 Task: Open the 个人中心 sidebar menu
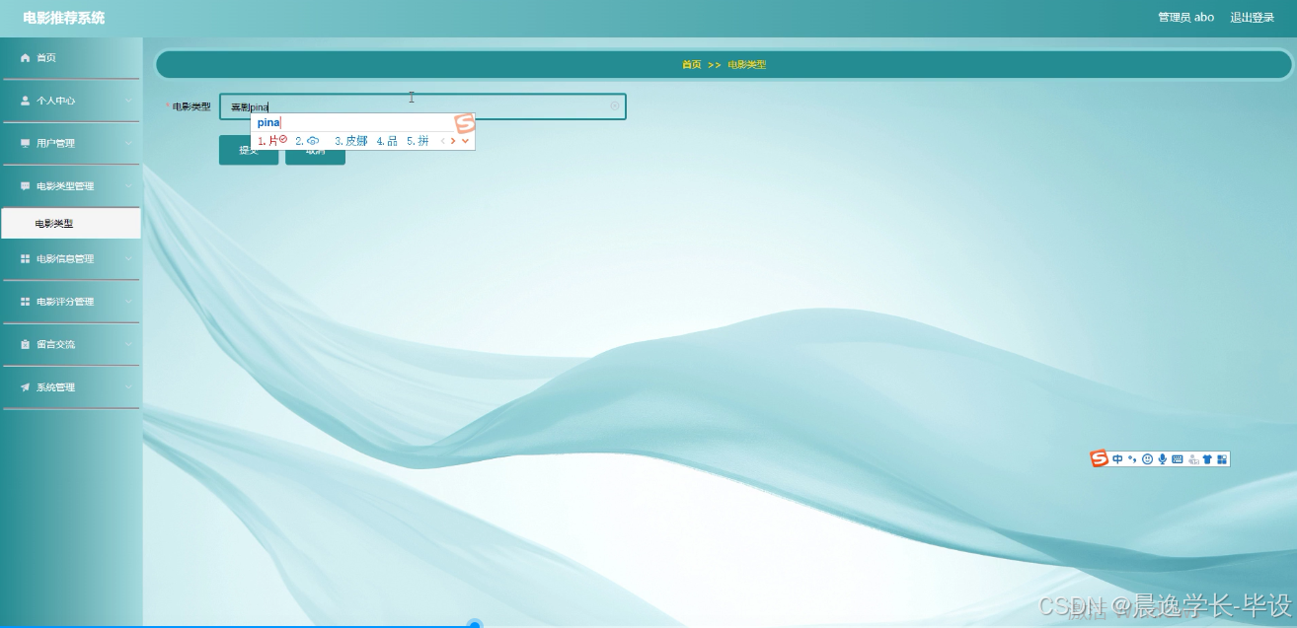(70, 101)
